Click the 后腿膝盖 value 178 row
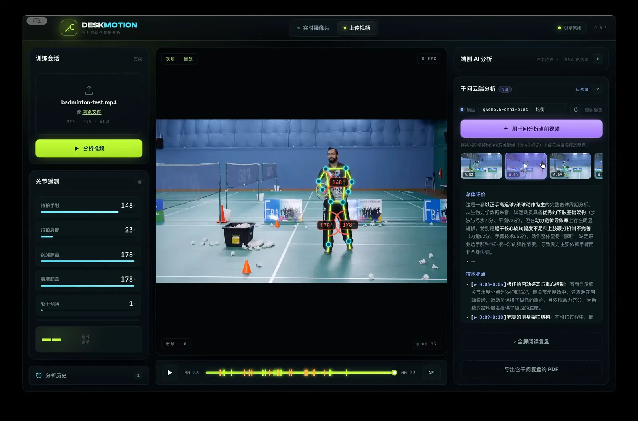 coord(88,280)
